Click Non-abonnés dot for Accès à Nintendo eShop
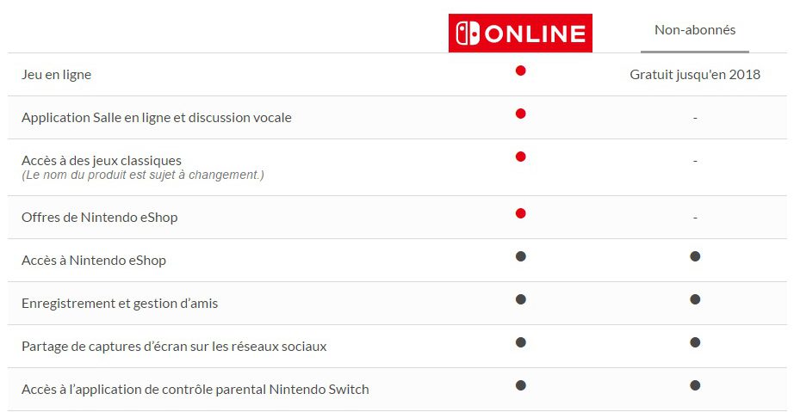 click(695, 256)
